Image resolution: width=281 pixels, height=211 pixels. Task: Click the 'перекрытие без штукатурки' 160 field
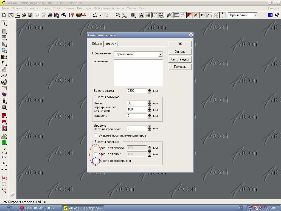point(137,109)
